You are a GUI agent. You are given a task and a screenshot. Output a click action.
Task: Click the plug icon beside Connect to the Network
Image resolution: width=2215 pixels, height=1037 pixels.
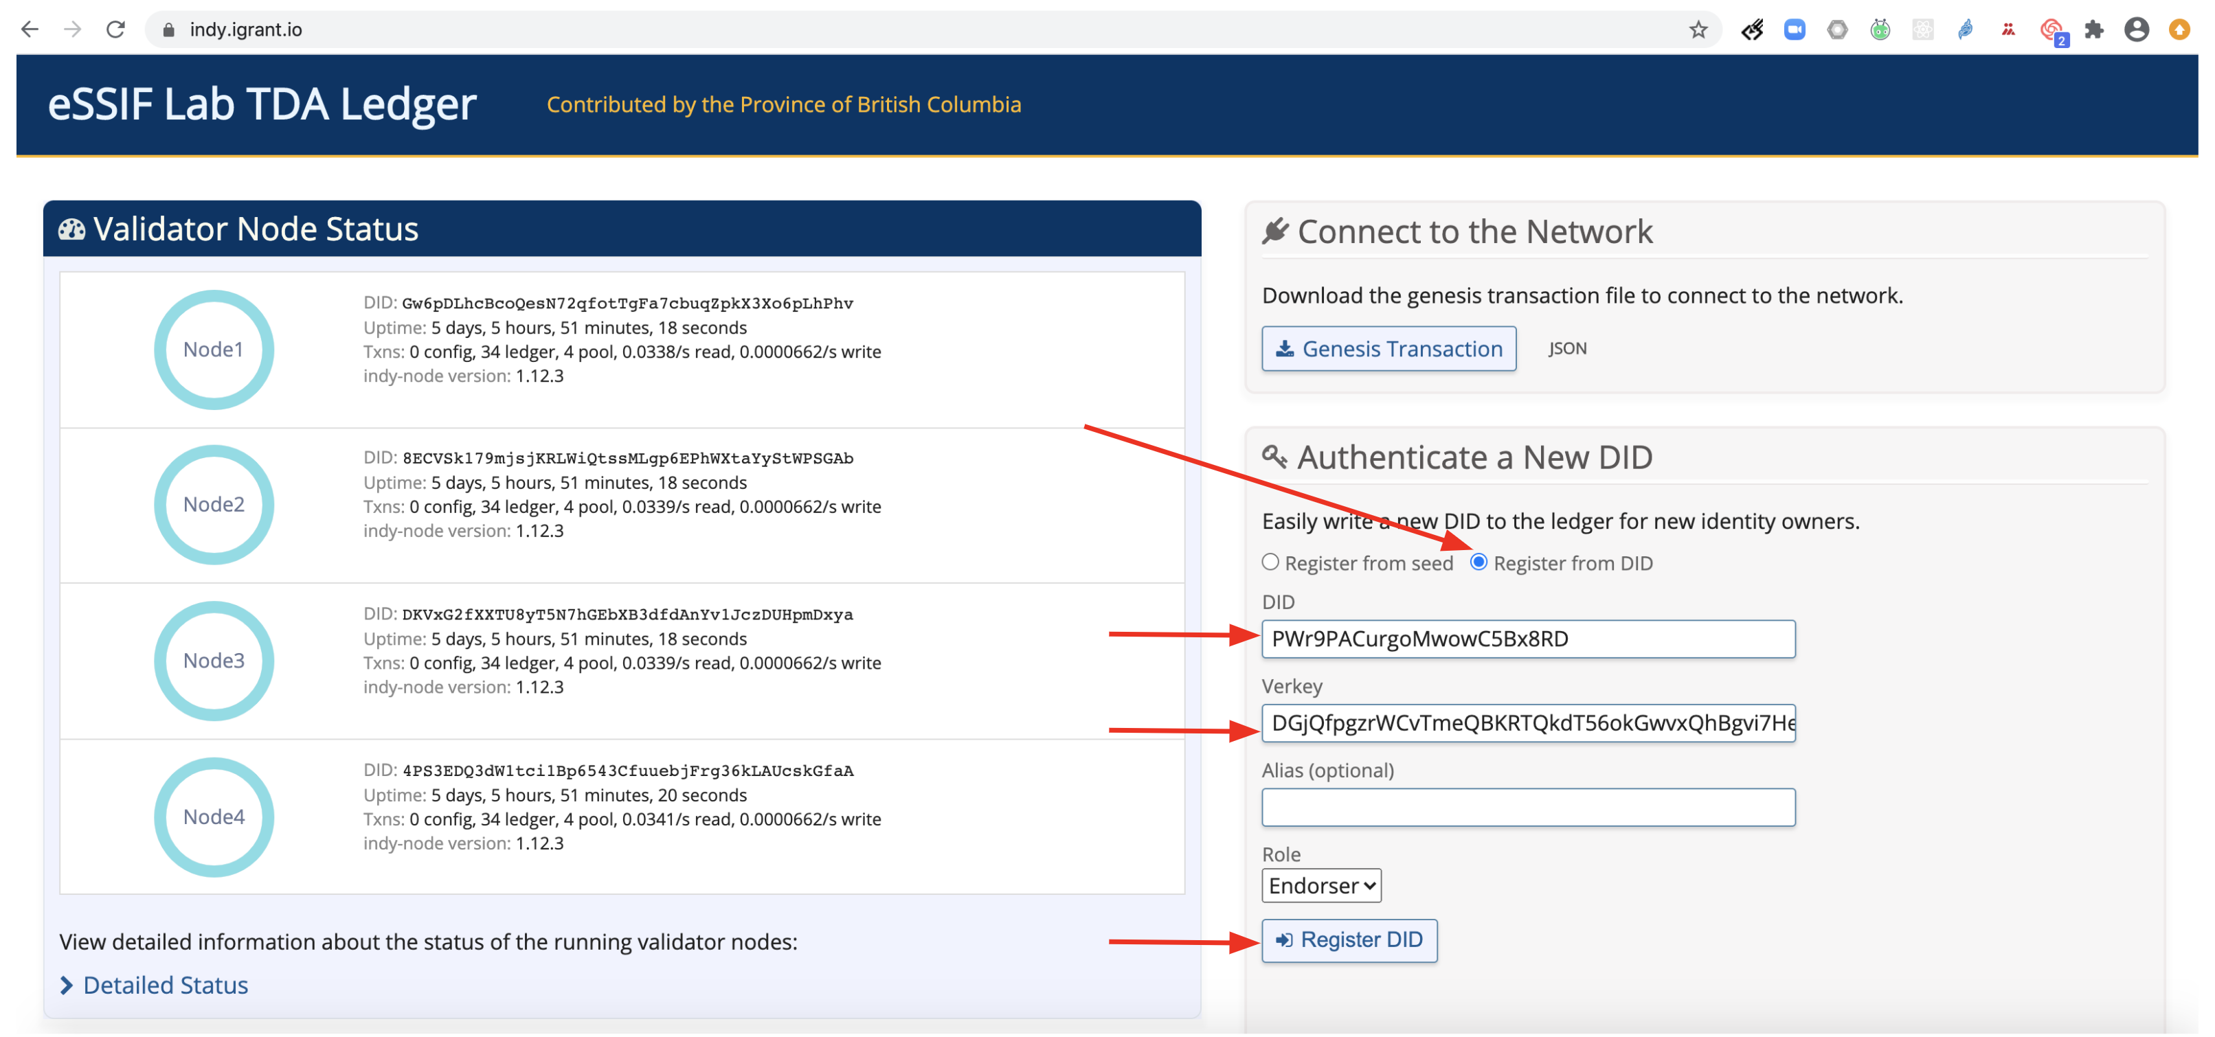tap(1275, 231)
